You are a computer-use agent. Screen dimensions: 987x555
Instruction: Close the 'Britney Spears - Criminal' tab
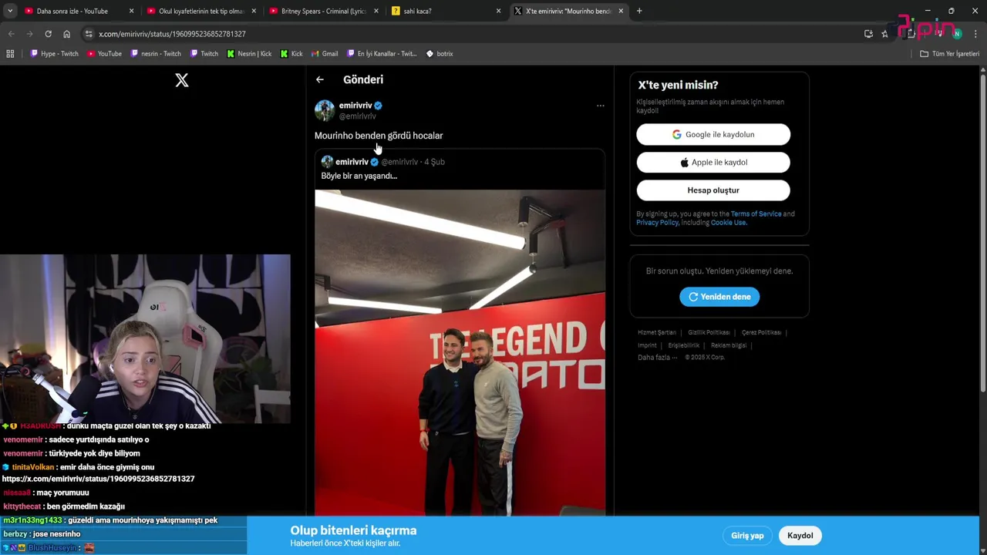point(376,12)
